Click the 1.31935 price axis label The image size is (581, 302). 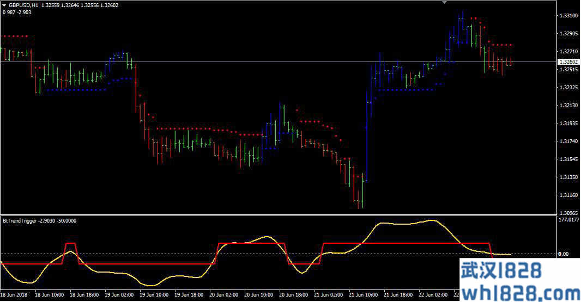[568, 124]
